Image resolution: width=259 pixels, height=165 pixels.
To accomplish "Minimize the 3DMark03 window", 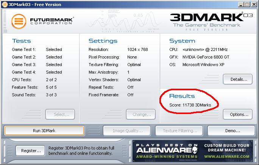I will (240, 4).
